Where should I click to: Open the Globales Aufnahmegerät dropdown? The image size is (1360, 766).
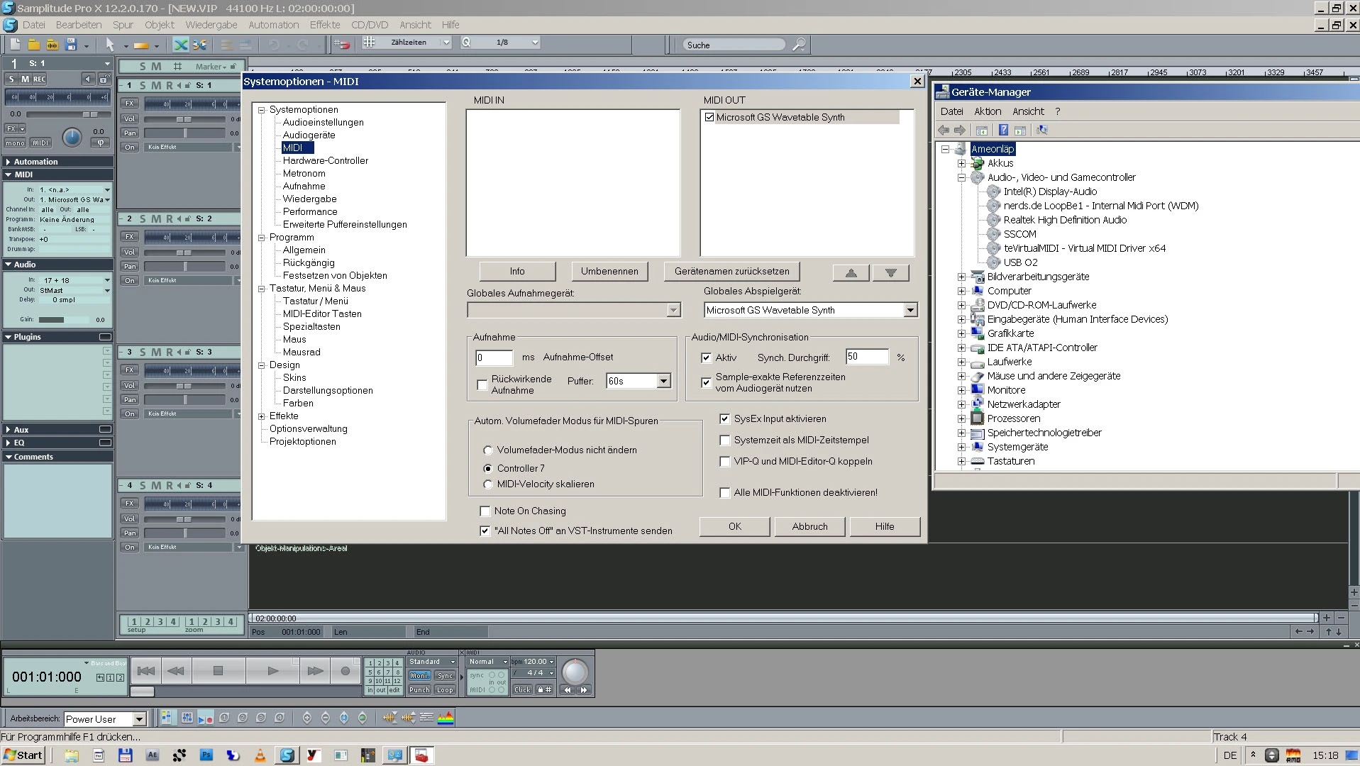pyautogui.click(x=673, y=310)
